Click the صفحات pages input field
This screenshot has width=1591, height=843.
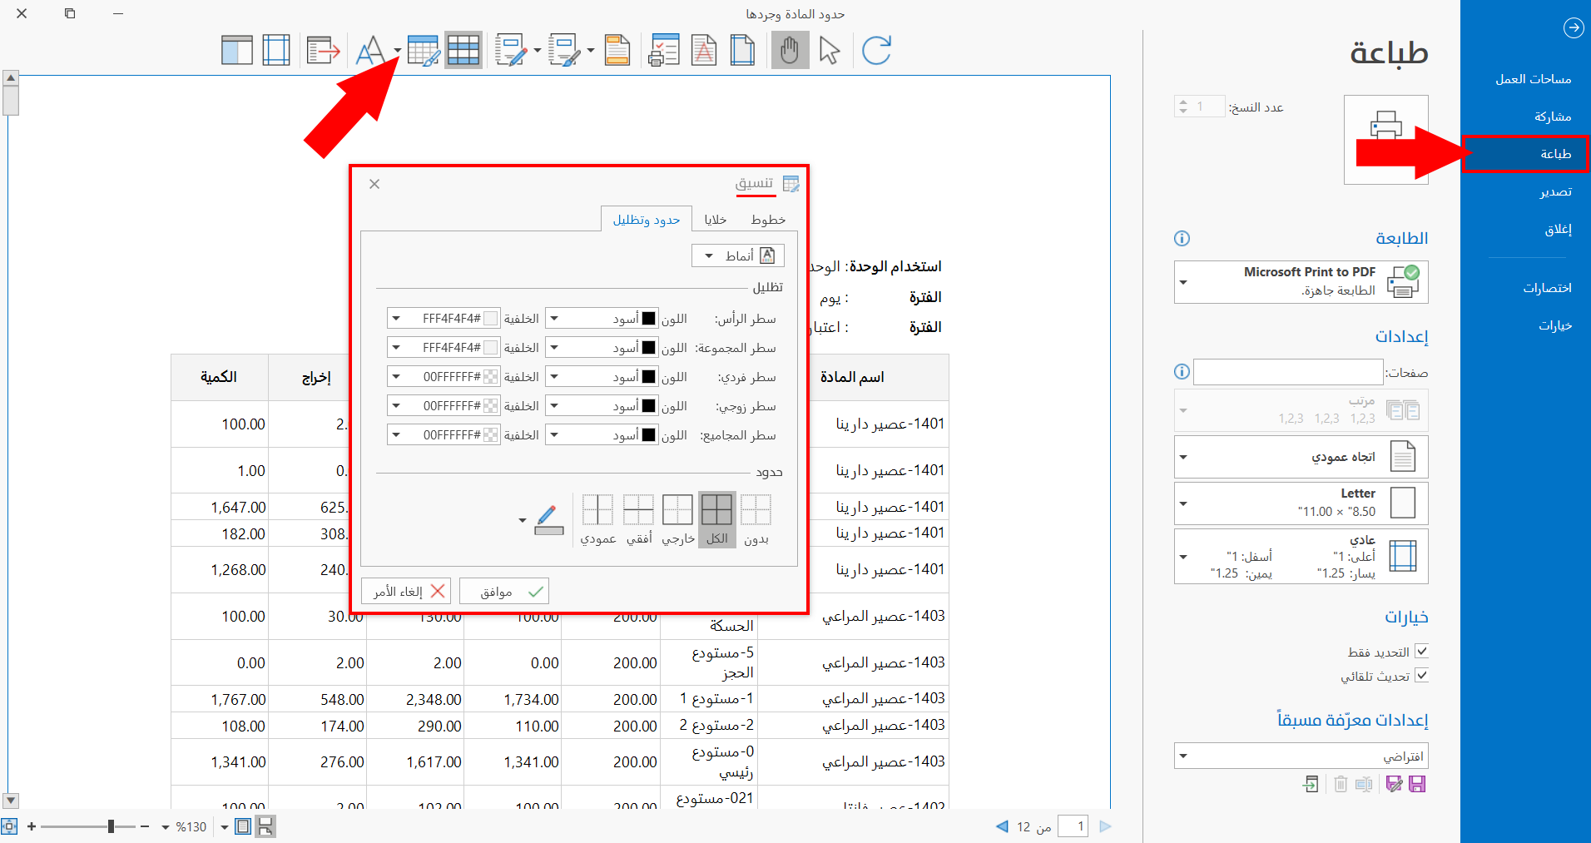[x=1288, y=372]
